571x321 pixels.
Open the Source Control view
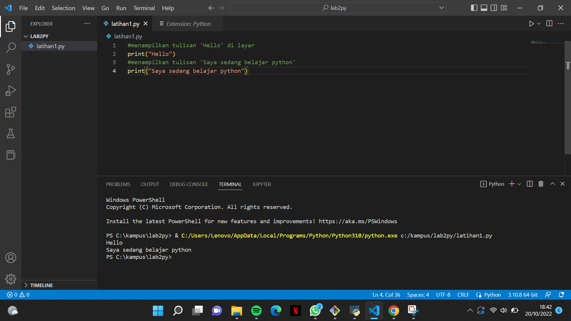point(11,69)
